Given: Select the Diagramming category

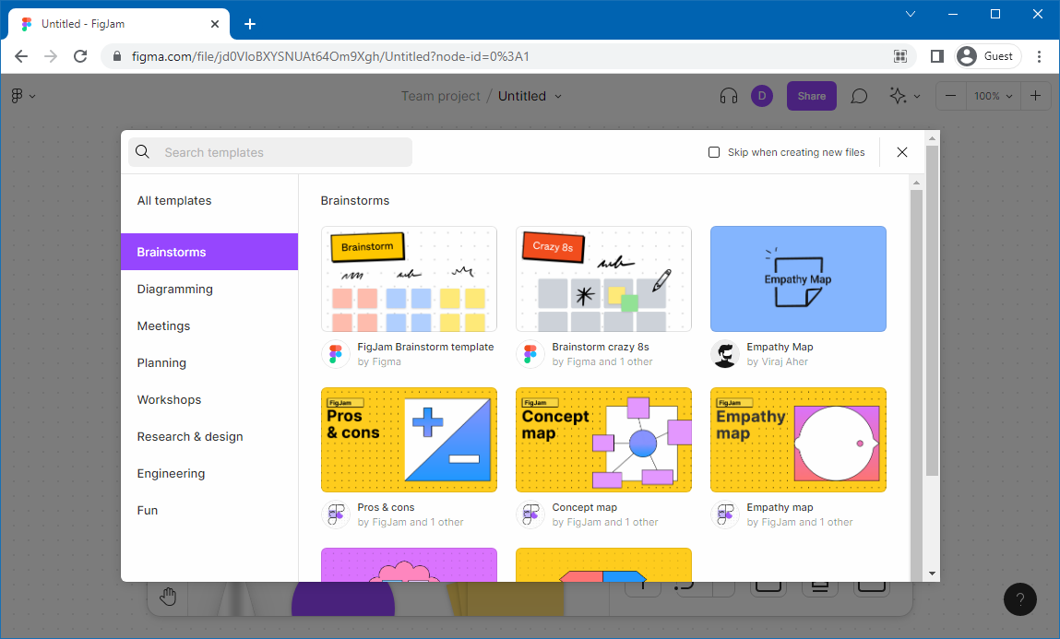Looking at the screenshot, I should [174, 289].
